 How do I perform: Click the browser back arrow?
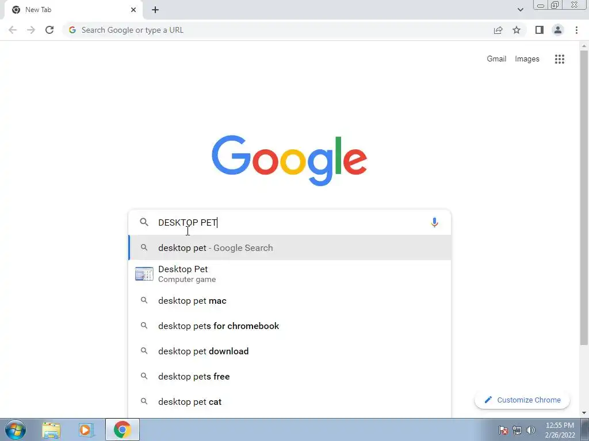(13, 30)
